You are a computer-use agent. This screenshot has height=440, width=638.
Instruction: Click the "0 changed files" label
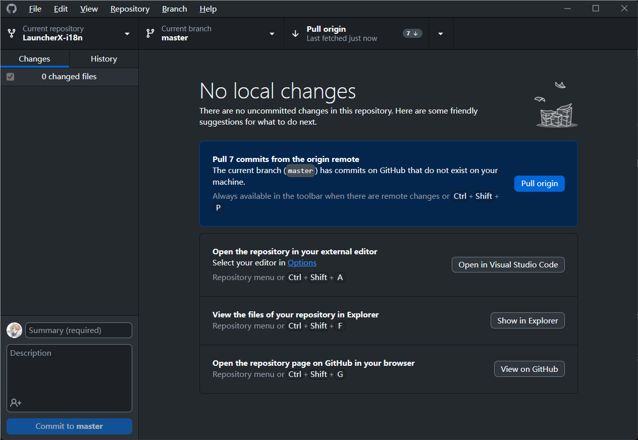pyautogui.click(x=69, y=77)
